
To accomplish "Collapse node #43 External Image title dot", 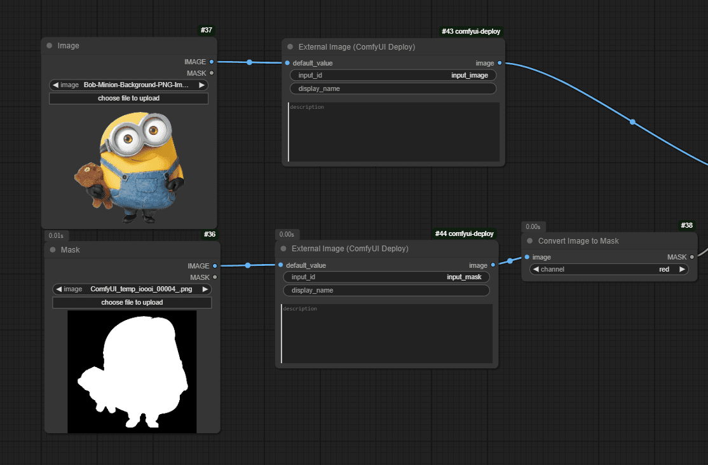I will pos(290,47).
